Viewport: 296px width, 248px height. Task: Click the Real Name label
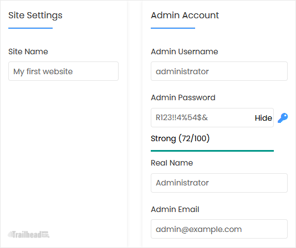(x=172, y=163)
